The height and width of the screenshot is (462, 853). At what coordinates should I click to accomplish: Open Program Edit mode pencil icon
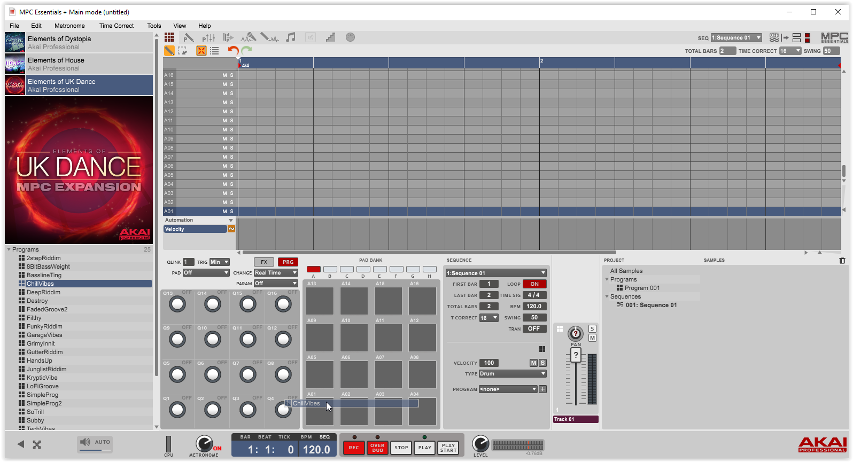click(x=188, y=37)
